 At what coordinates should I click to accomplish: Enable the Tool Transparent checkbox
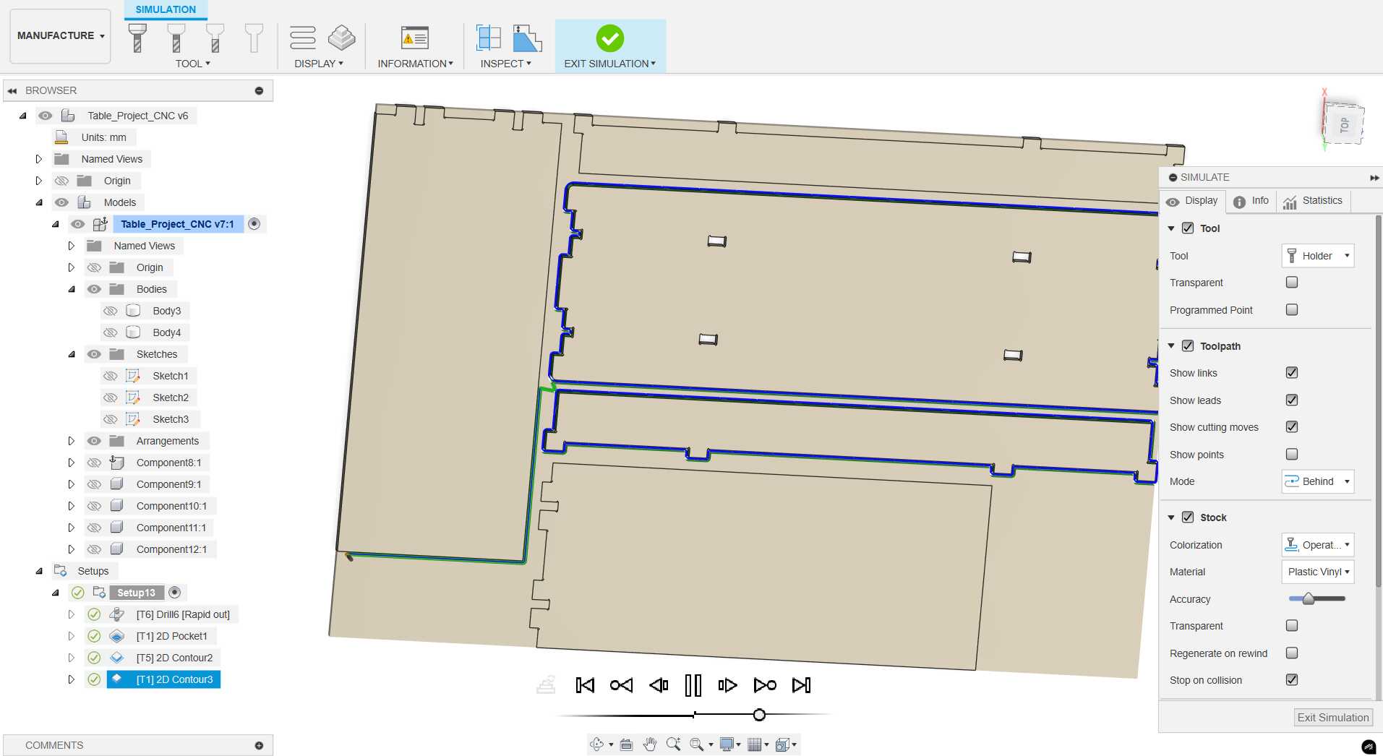point(1292,282)
